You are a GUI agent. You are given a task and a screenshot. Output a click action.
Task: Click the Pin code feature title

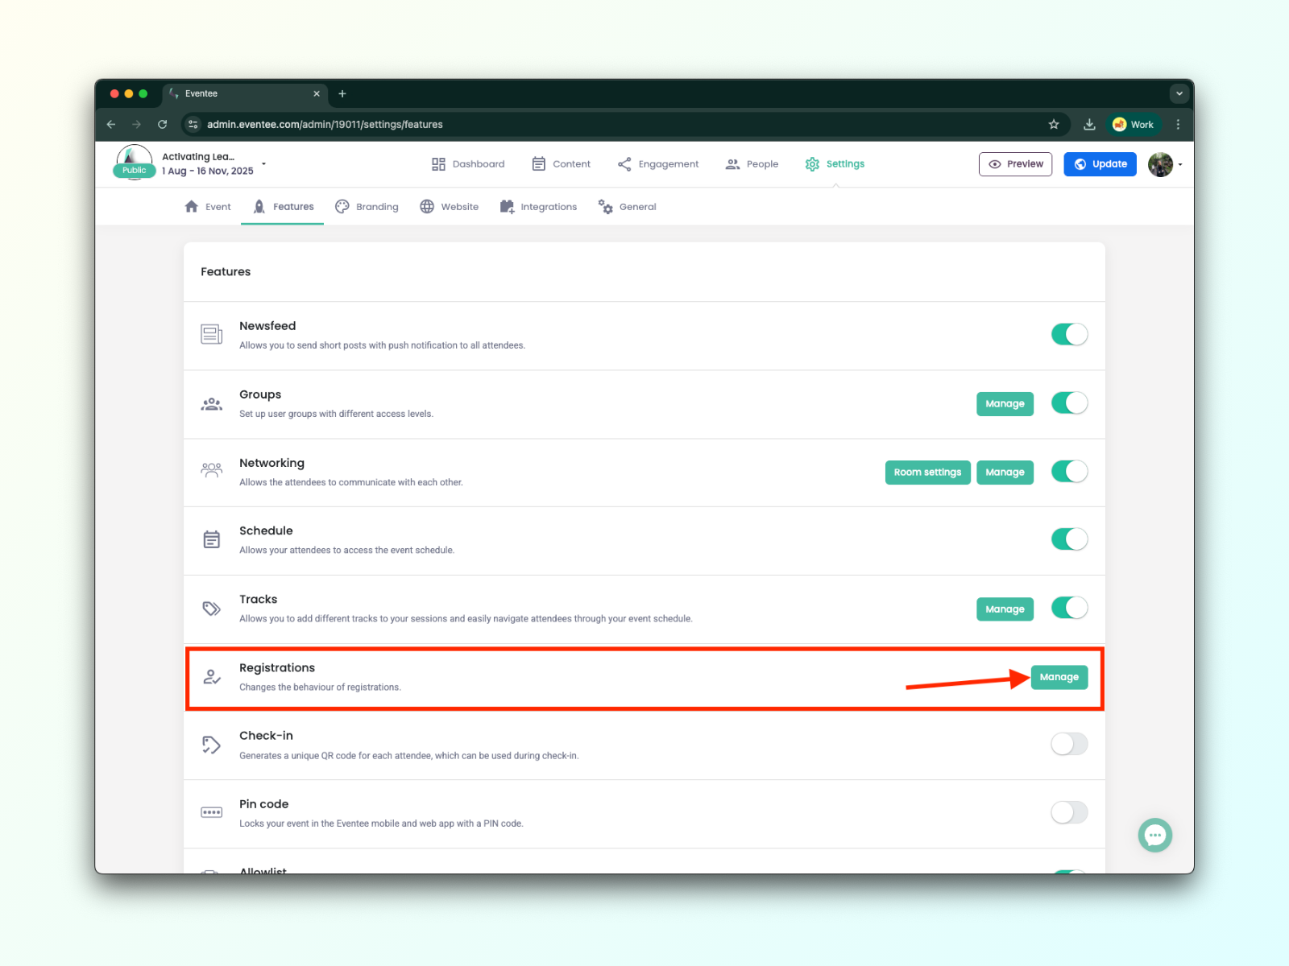pos(263,804)
